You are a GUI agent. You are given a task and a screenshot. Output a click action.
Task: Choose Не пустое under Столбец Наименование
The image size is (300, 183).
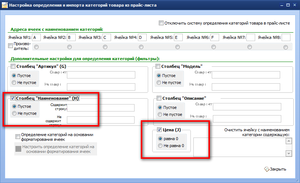pyautogui.click(x=14, y=113)
